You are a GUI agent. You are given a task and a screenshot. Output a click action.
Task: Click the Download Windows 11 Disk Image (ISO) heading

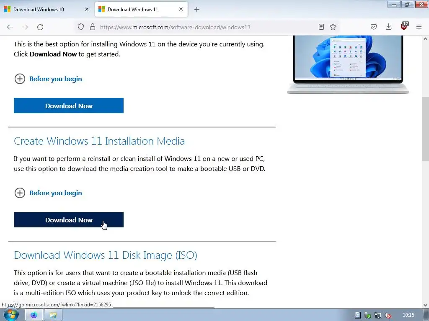pyautogui.click(x=106, y=255)
